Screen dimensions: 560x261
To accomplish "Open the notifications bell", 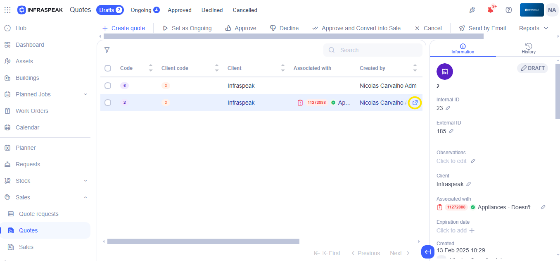I will click(x=491, y=10).
